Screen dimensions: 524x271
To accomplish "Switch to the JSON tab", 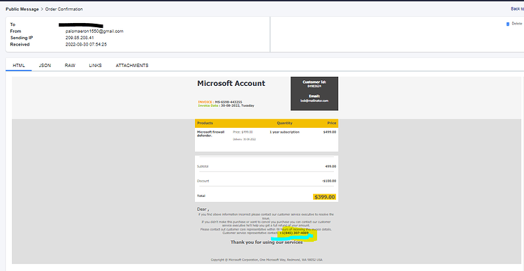I will click(x=45, y=66).
